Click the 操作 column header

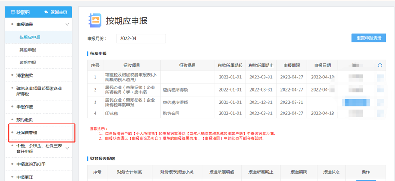coord(366,172)
